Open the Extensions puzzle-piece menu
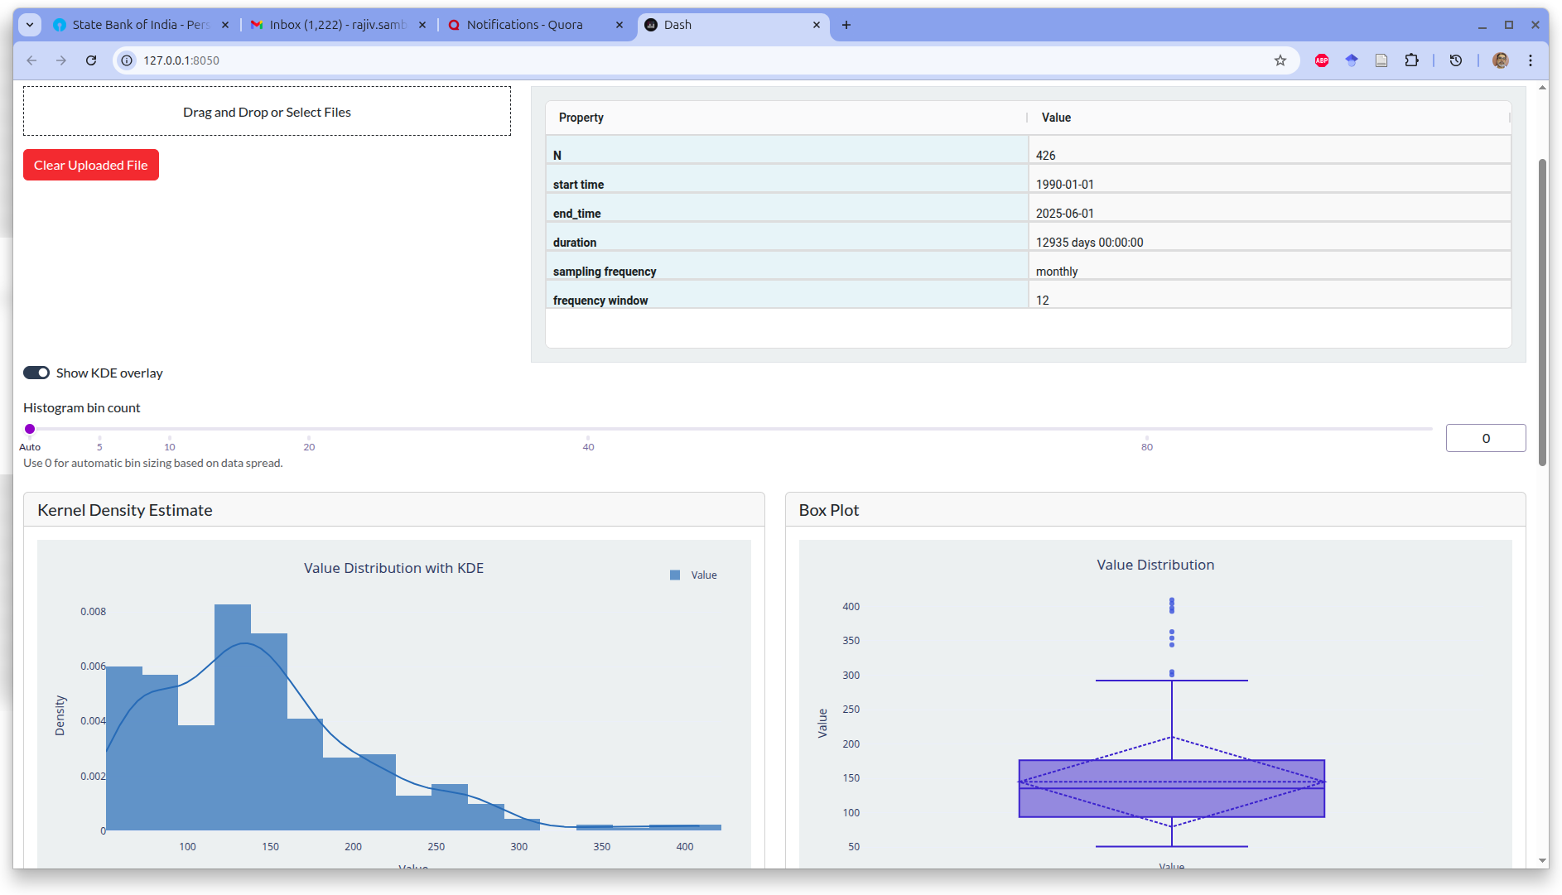Screen dimensions: 1562x895 pos(1411,60)
